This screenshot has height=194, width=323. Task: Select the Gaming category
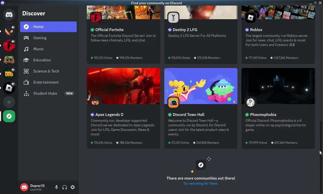pyautogui.click(x=48, y=38)
